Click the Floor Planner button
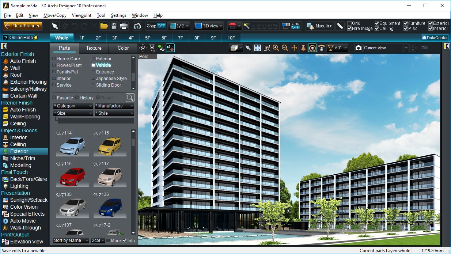Image resolution: width=451 pixels, height=254 pixels. pyautogui.click(x=23, y=26)
